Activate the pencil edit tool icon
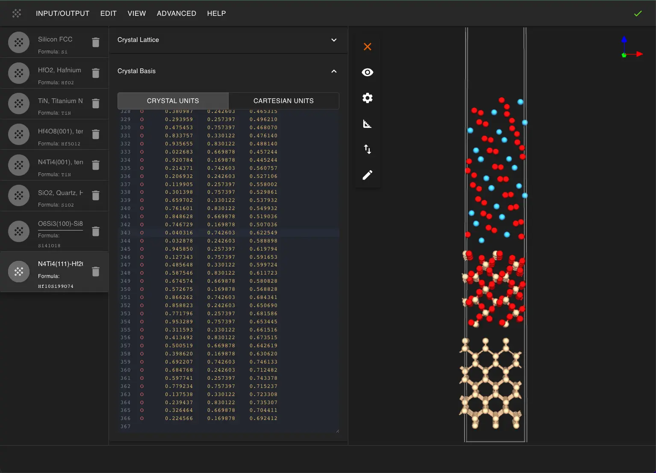This screenshot has height=473, width=656. [x=367, y=175]
